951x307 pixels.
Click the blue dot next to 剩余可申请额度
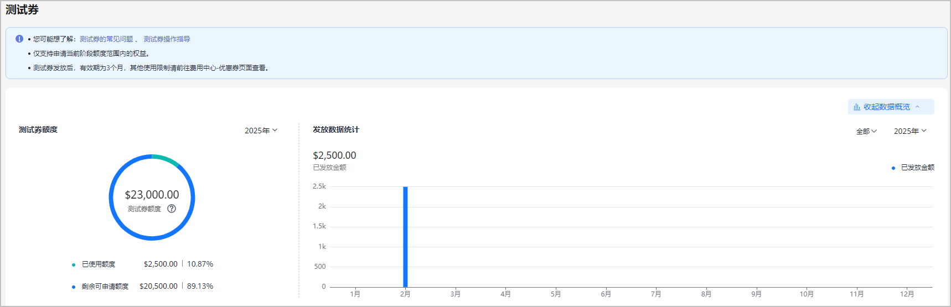74,287
